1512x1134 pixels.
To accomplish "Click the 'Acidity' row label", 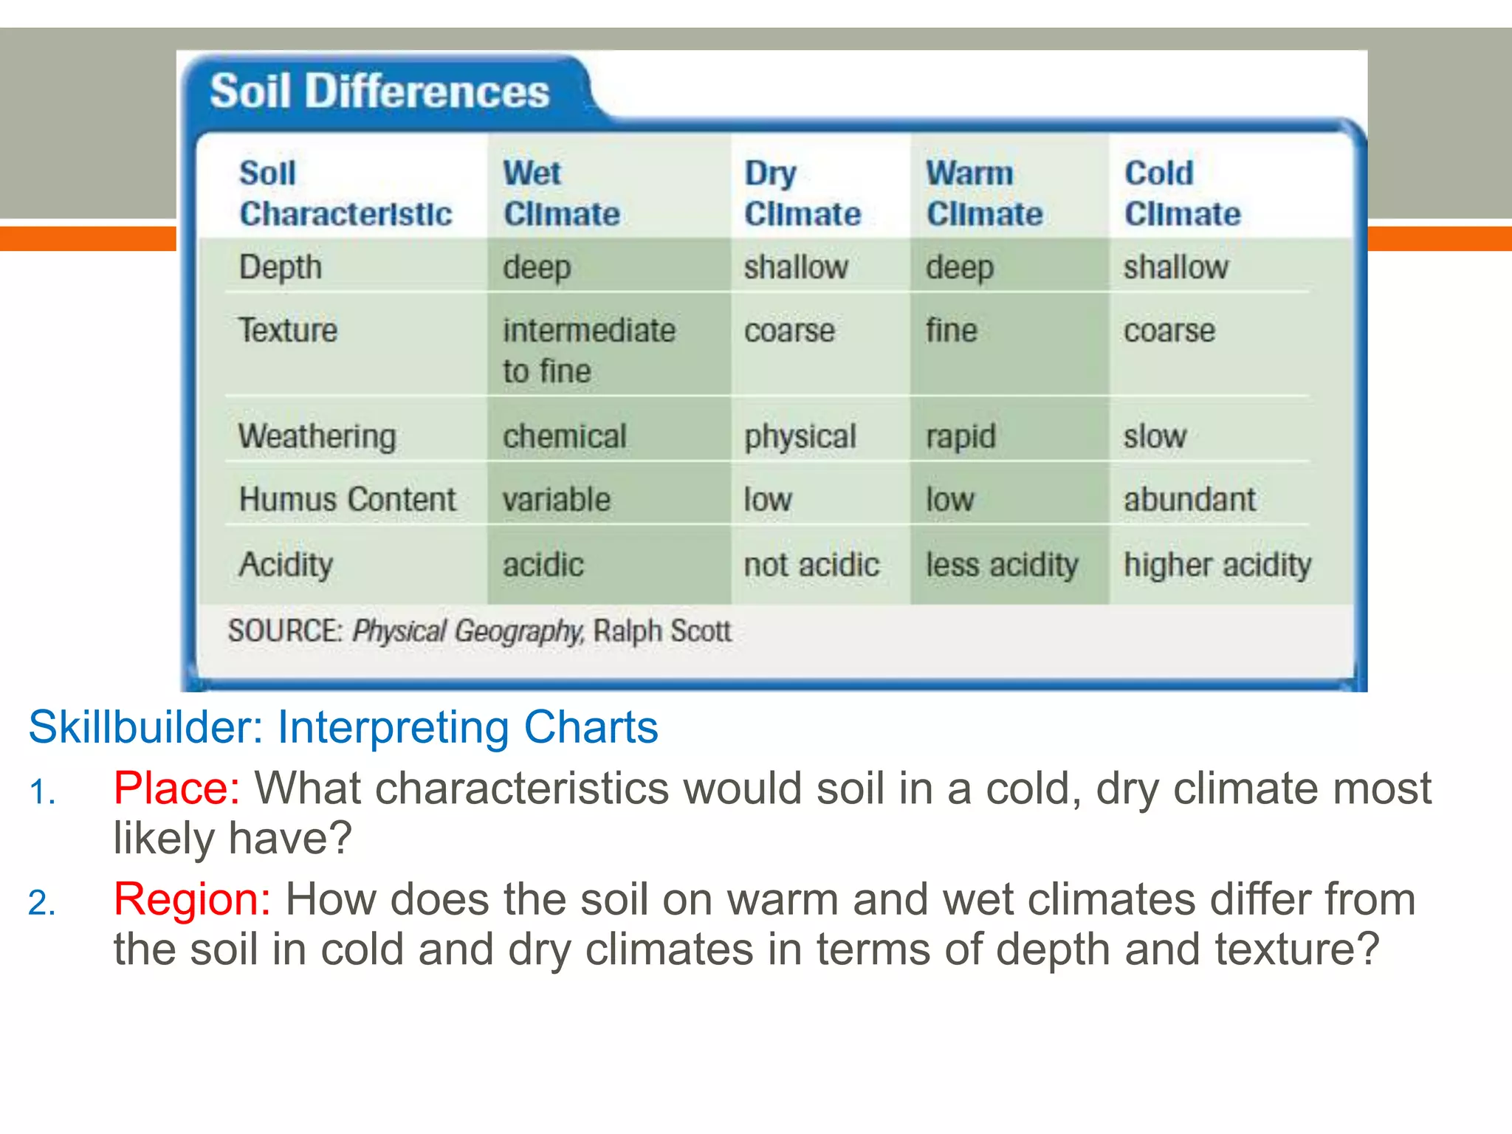I will pyautogui.click(x=286, y=566).
